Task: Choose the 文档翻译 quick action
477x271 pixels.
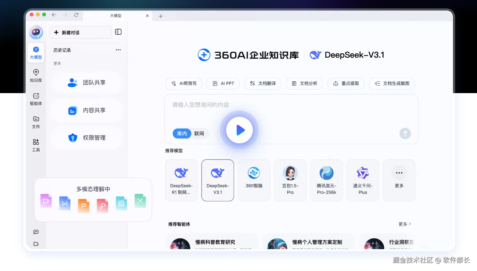Action: click(x=263, y=83)
